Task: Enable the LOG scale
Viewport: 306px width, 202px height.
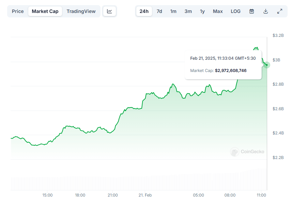Action: [235, 11]
